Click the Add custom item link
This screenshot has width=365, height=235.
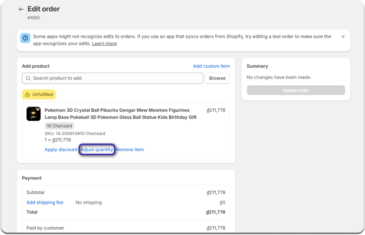(211, 66)
